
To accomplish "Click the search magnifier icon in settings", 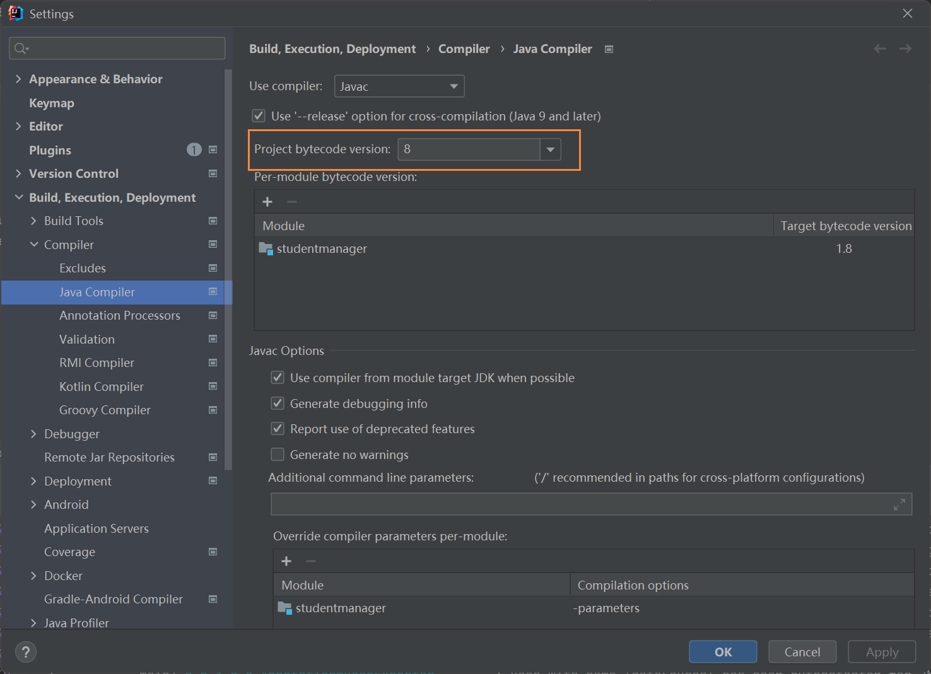I will [x=21, y=49].
